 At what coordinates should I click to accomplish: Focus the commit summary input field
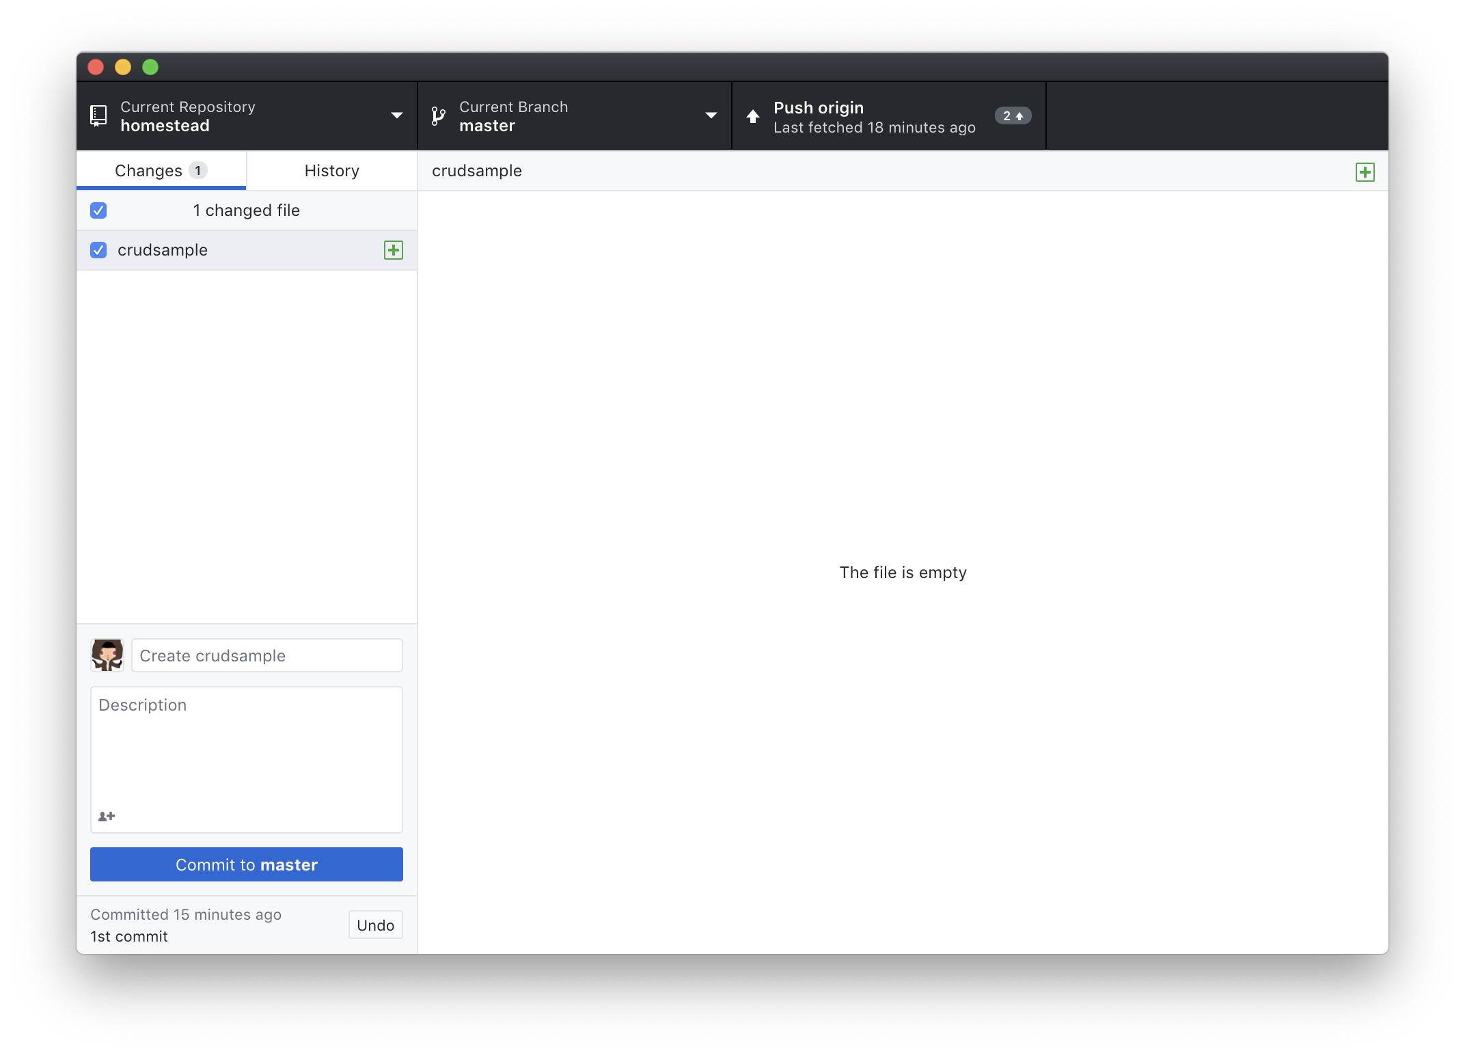266,656
